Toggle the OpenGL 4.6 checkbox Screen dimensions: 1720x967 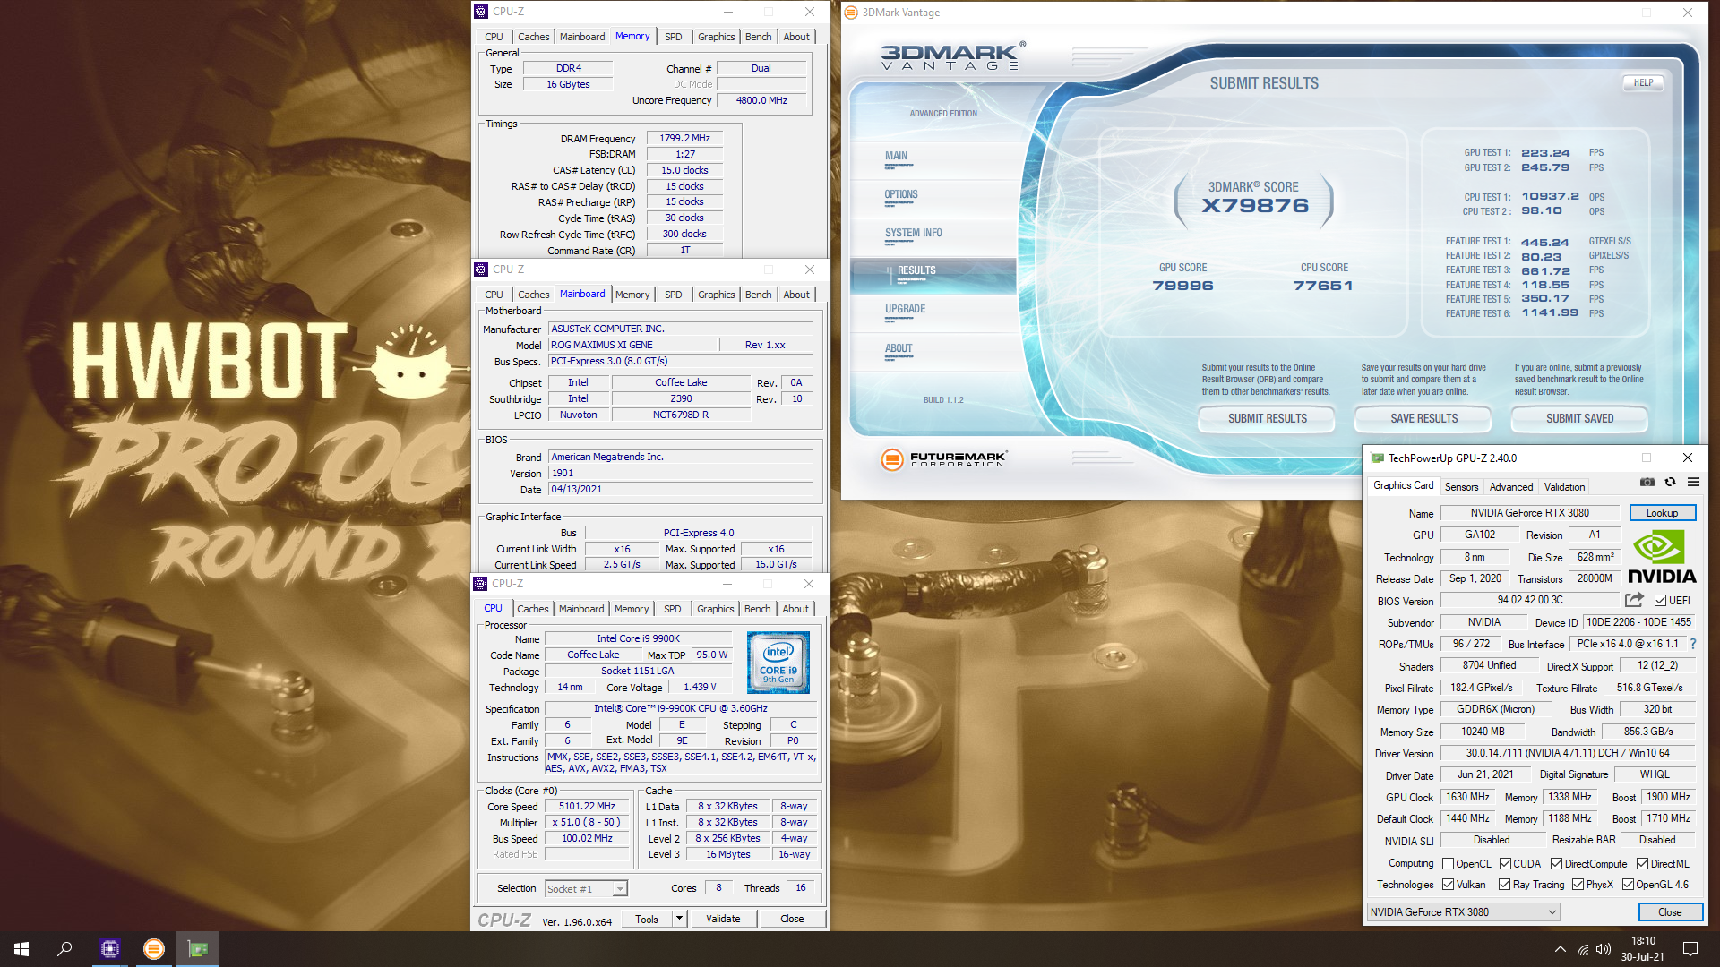tap(1628, 885)
